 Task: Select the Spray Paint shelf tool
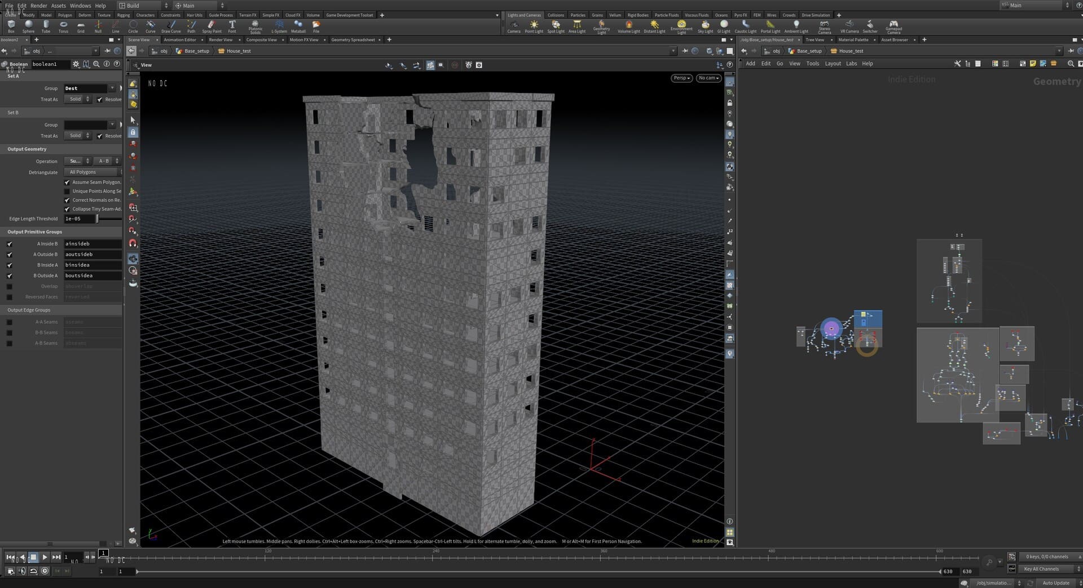(x=212, y=26)
